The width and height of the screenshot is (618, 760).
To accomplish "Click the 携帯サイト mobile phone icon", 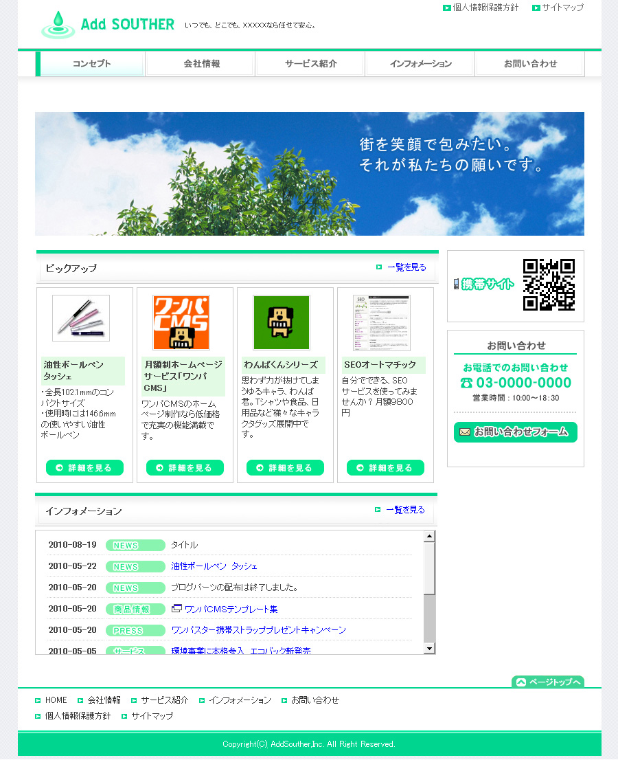I will [x=456, y=284].
